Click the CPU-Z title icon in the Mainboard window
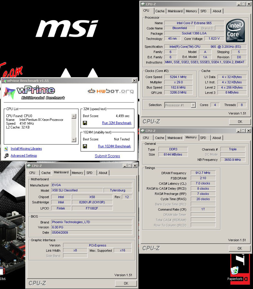Viewport: 253px width, 289px height. click(29, 166)
